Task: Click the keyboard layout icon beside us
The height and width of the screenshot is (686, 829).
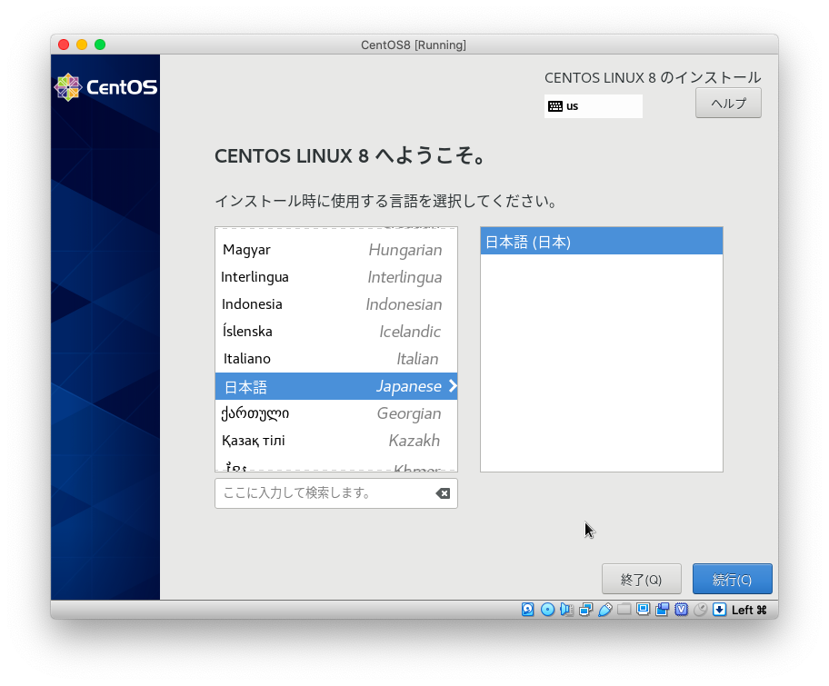Action: click(x=555, y=106)
